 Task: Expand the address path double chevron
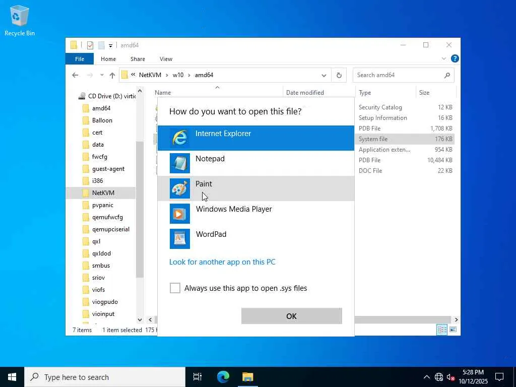click(x=133, y=75)
